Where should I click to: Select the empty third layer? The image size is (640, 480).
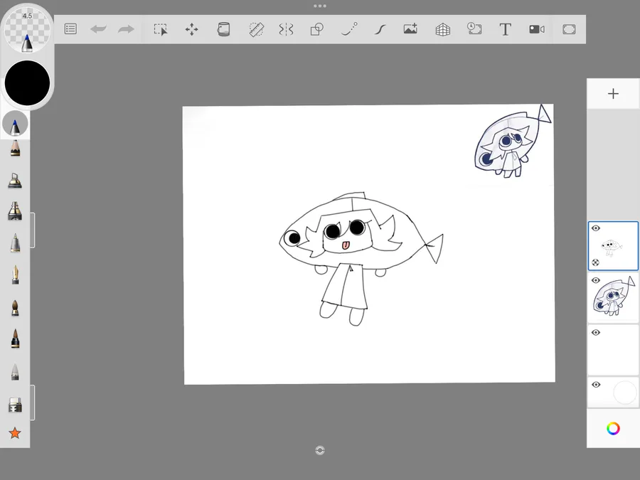(613, 350)
